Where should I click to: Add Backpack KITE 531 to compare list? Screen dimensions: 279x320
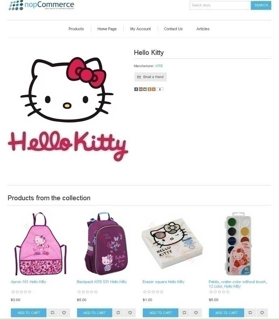(x=118, y=312)
